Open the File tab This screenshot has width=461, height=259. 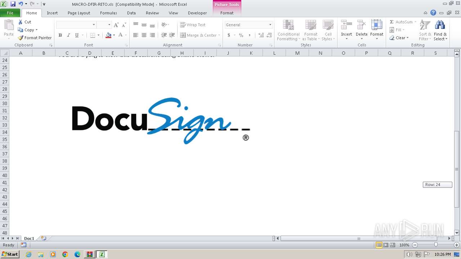(10, 13)
